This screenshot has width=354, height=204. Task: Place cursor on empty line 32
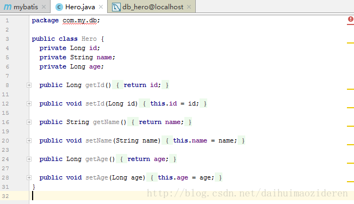(x=191, y=196)
